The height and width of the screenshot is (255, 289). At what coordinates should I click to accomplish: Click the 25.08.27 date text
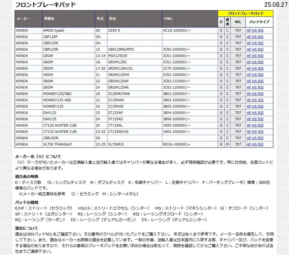coord(275,5)
